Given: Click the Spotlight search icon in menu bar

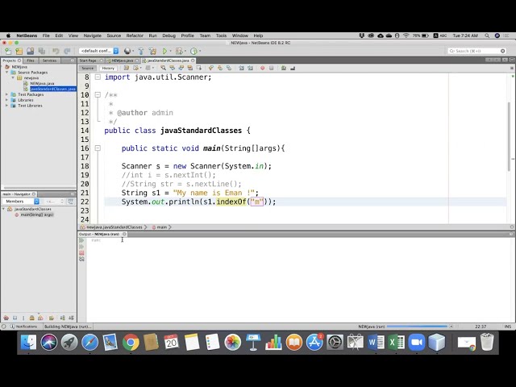Looking at the screenshot, I should (487, 35).
